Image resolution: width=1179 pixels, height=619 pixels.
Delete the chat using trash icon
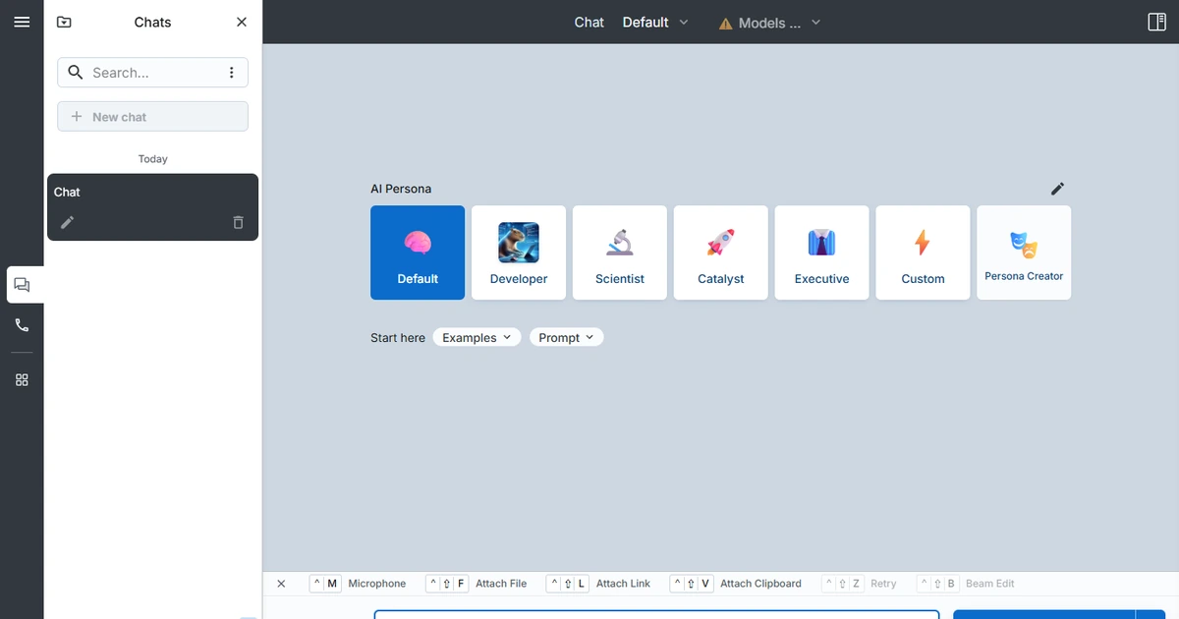pos(238,222)
